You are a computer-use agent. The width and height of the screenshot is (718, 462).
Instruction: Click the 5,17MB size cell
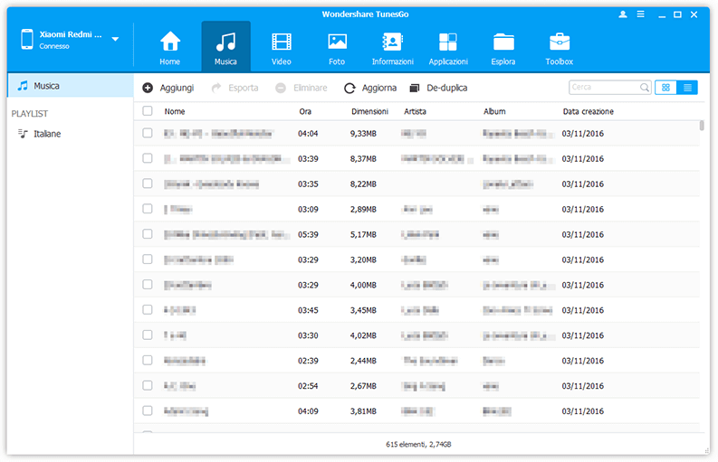tap(364, 234)
